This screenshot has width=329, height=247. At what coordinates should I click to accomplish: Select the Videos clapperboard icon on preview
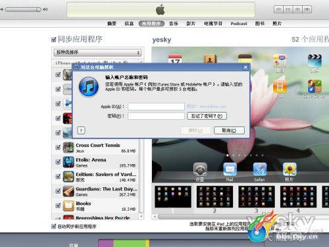[x=315, y=61]
